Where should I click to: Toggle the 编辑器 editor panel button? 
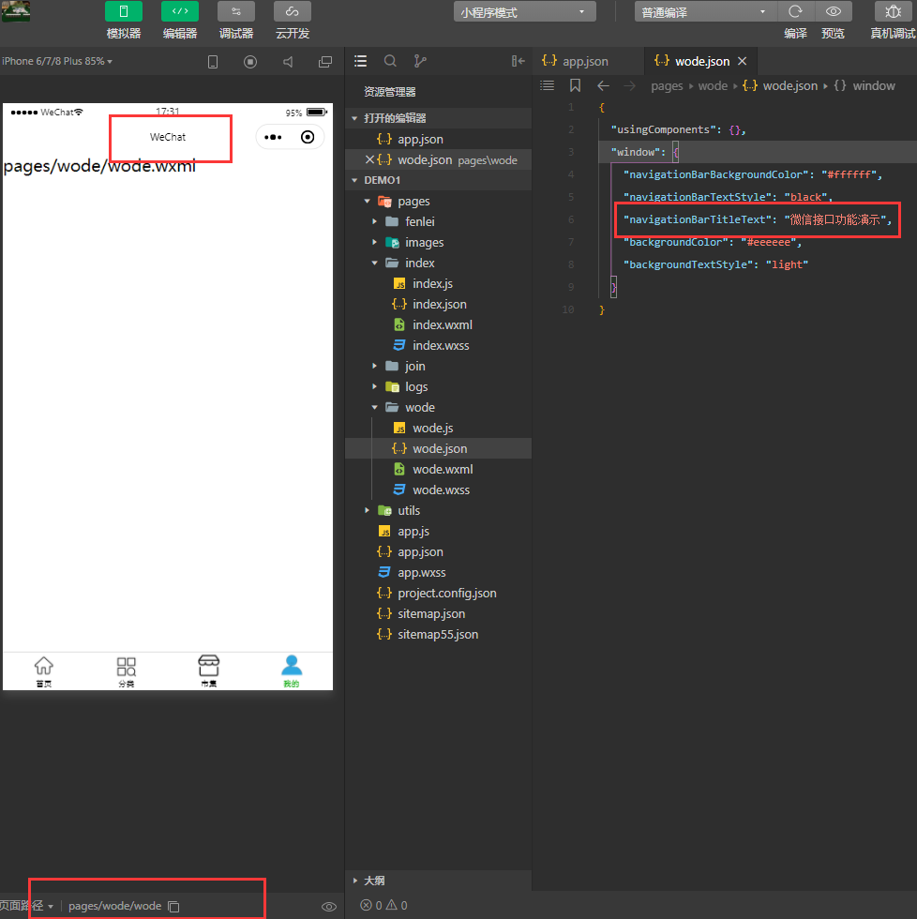(x=180, y=11)
